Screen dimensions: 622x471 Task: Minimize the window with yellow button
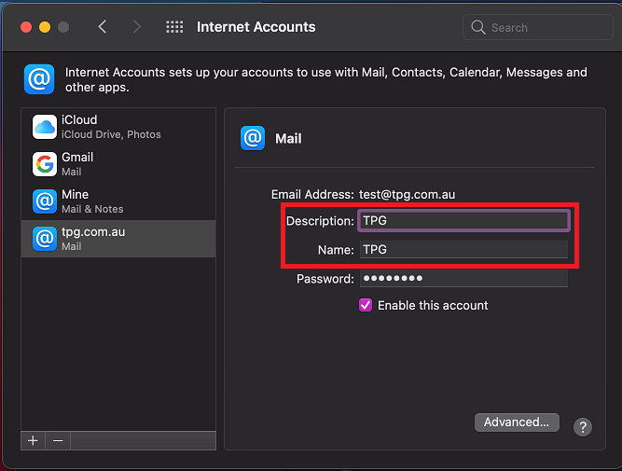(45, 27)
